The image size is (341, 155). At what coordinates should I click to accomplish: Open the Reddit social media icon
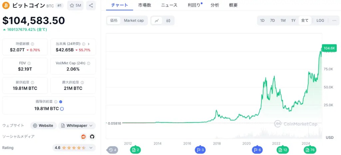coord(84,136)
